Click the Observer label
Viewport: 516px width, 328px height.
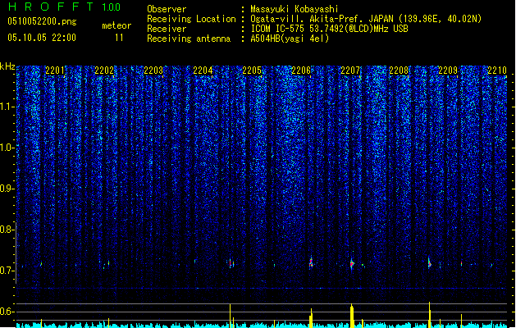[167, 9]
